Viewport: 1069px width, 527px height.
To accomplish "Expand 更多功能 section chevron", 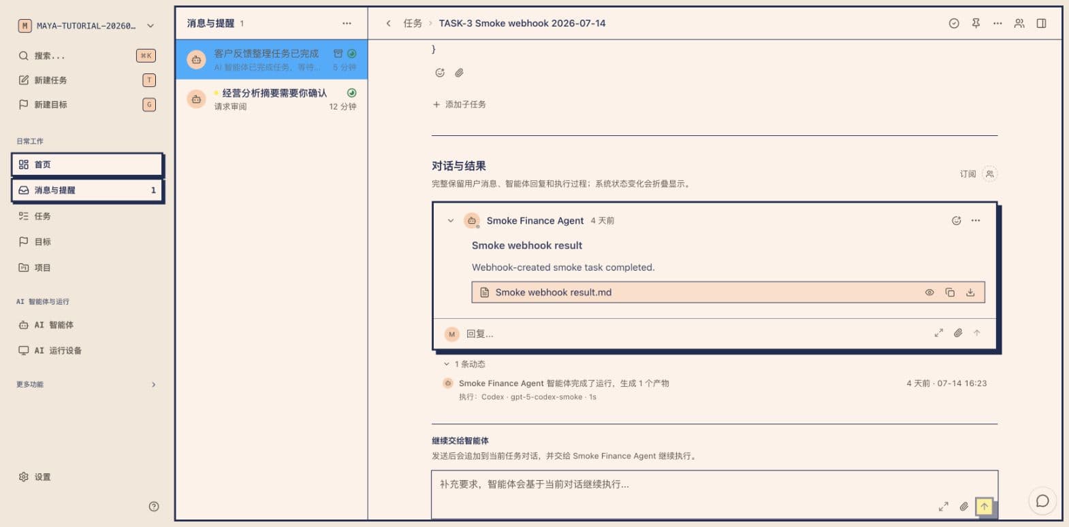I will click(x=153, y=385).
